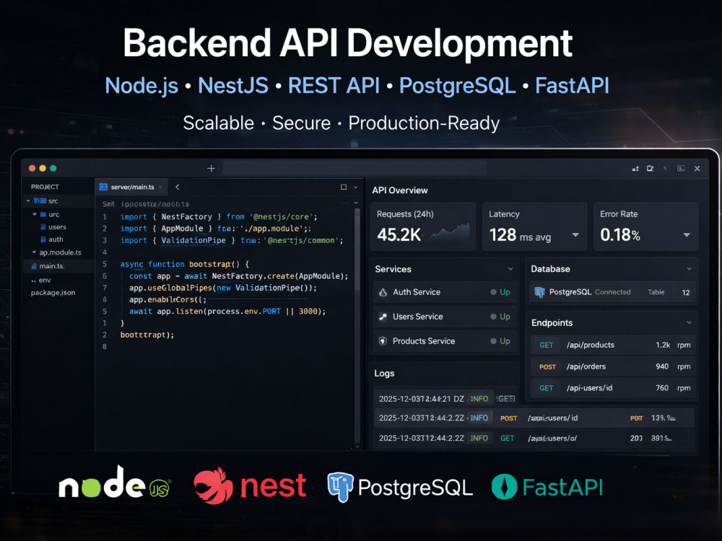Open the Latency card dropdown arrow
This screenshot has height=541, width=722.
coord(575,235)
